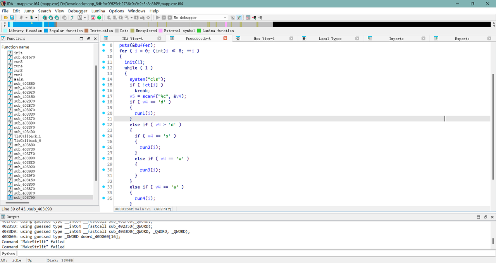This screenshot has width=496, height=263.
Task: Close the Functions panel
Action: point(95,39)
